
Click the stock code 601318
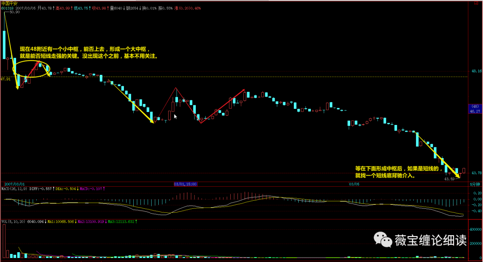click(x=8, y=8)
